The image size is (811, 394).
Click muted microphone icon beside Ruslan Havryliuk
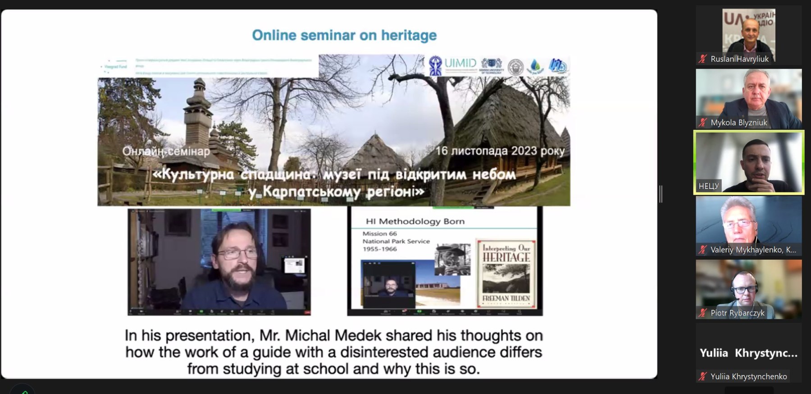[702, 59]
